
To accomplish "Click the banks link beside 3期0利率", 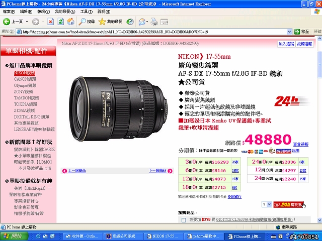I will point(235,162).
